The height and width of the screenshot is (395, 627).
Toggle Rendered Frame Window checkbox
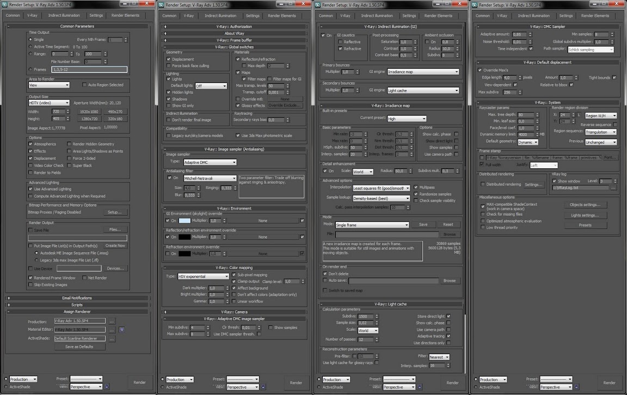pyautogui.click(x=30, y=278)
